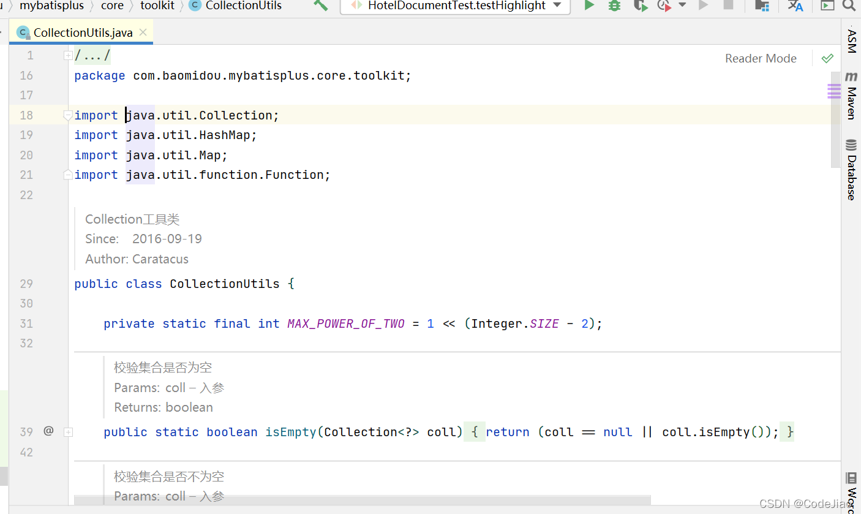Click the MAX_POWER_OF_TWO constant name
Screen dimensions: 861x514
click(x=346, y=323)
